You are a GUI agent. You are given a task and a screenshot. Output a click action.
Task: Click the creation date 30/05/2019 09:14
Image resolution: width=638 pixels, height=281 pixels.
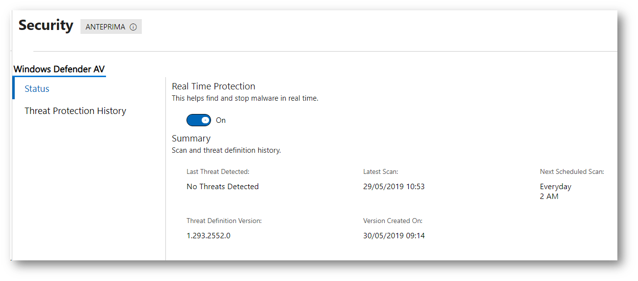(394, 236)
